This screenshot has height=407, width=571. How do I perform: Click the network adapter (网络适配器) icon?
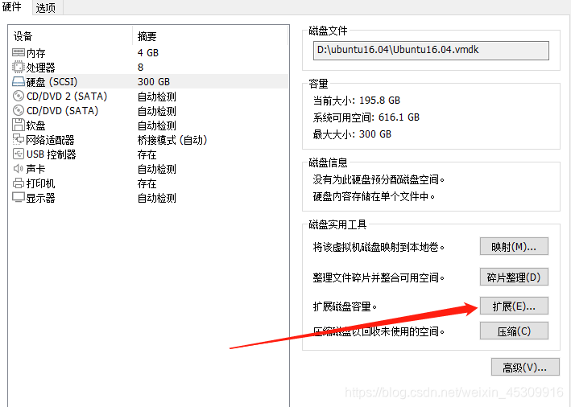pos(19,139)
